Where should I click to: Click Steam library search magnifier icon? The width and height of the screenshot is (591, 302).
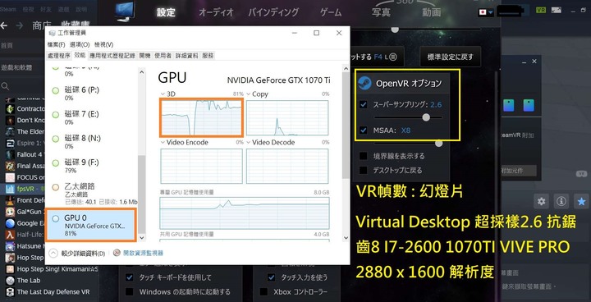(5, 86)
